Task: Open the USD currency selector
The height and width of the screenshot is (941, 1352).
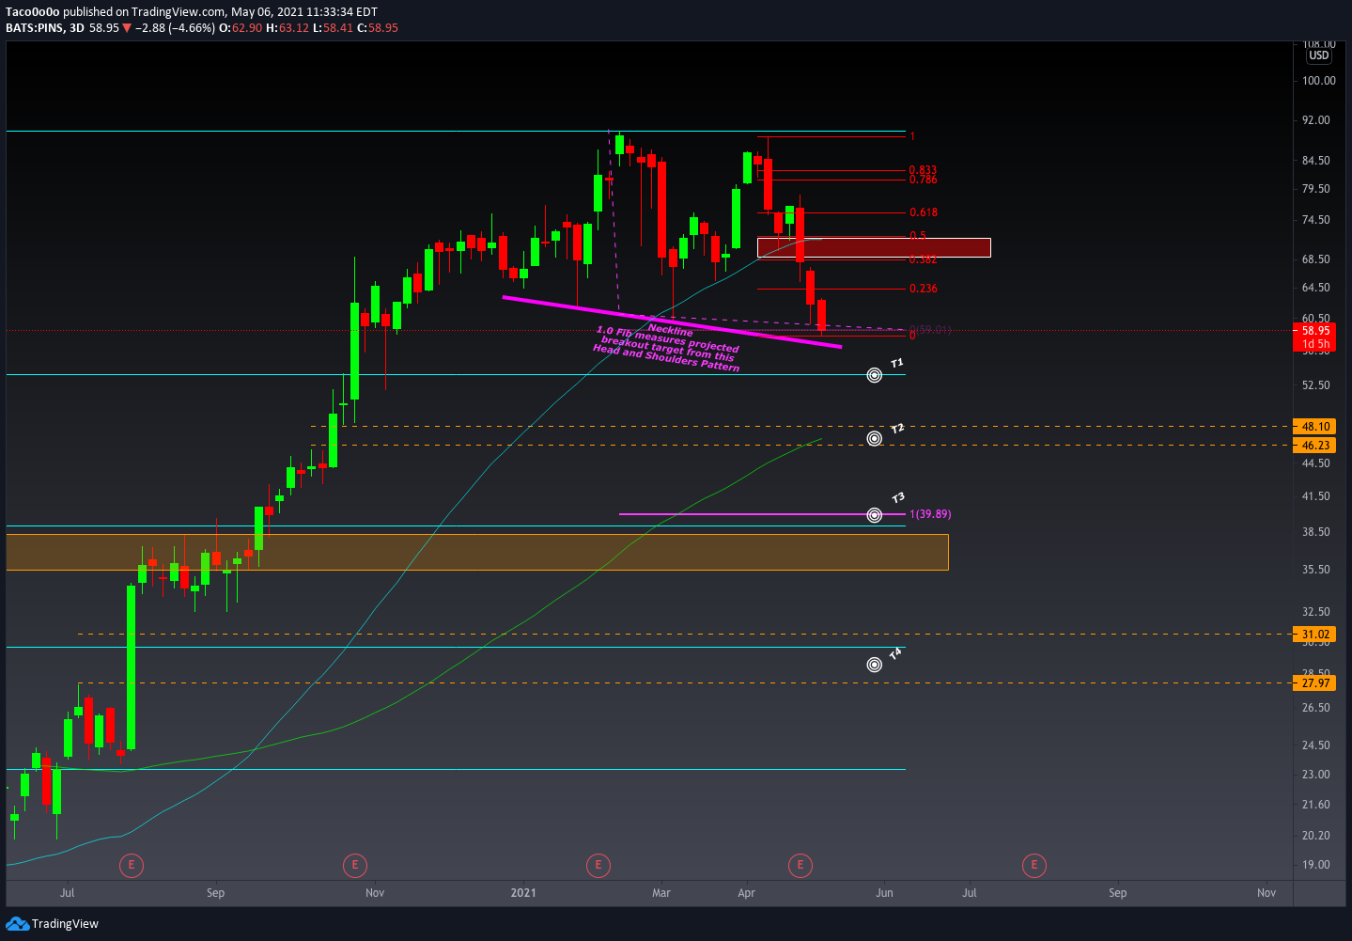Action: (1319, 55)
